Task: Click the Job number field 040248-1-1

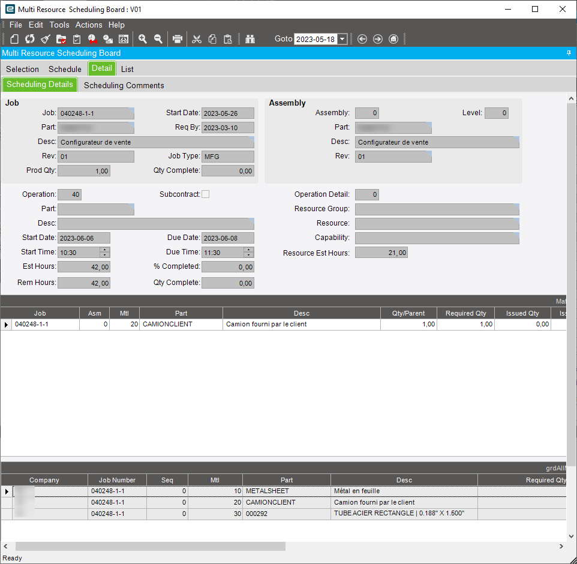Action: pyautogui.click(x=96, y=113)
